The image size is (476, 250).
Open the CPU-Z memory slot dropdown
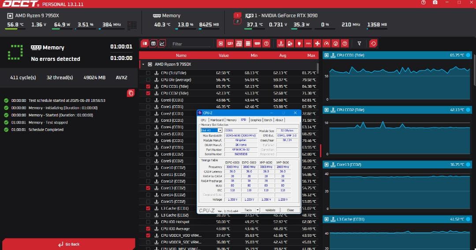point(220,131)
